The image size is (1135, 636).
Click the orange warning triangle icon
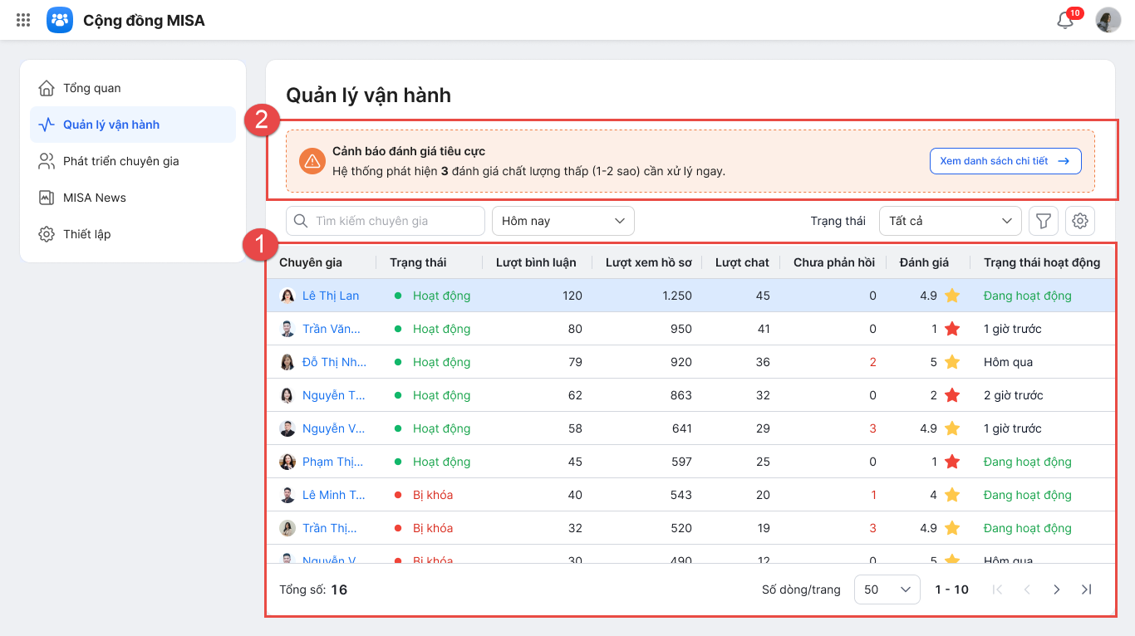(312, 161)
